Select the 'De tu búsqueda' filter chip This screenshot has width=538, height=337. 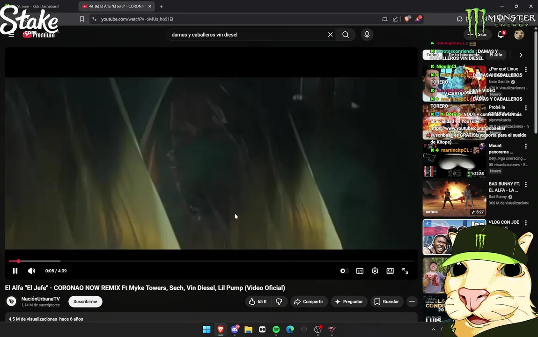click(464, 55)
